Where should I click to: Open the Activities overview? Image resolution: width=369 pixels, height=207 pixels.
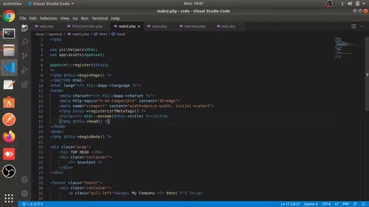pos(12,3)
